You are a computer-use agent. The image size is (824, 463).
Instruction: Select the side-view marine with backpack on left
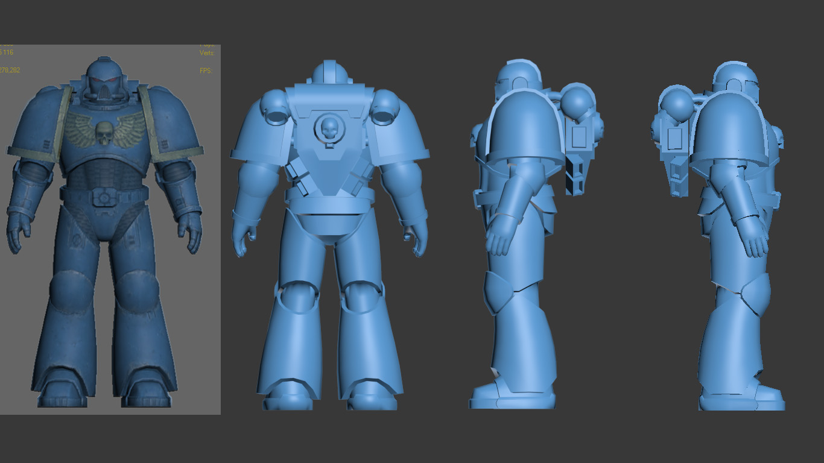[x=719, y=236]
